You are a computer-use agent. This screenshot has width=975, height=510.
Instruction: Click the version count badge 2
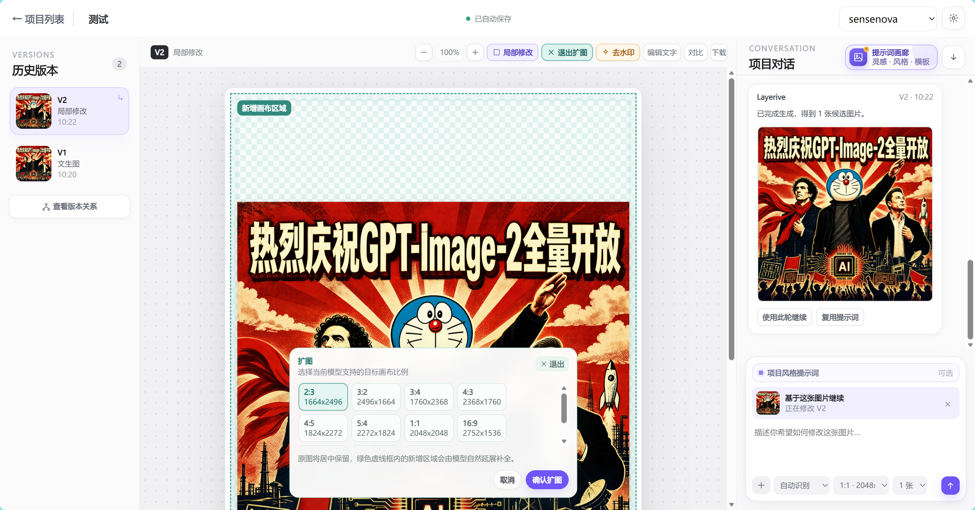[119, 64]
